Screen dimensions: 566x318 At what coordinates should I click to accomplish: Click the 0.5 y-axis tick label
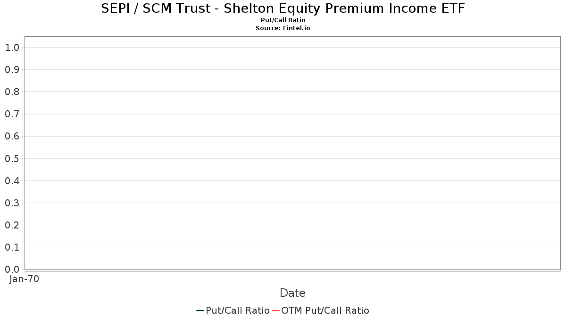point(12,158)
